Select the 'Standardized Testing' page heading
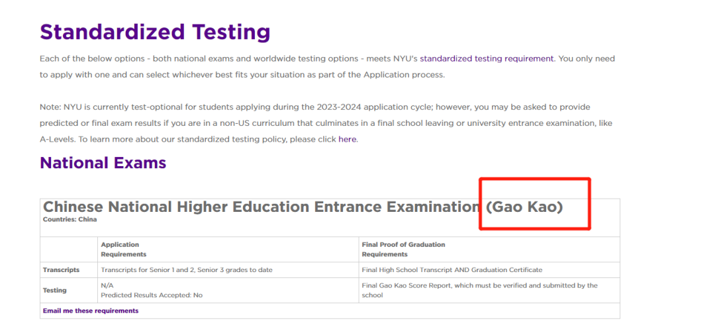 point(155,32)
